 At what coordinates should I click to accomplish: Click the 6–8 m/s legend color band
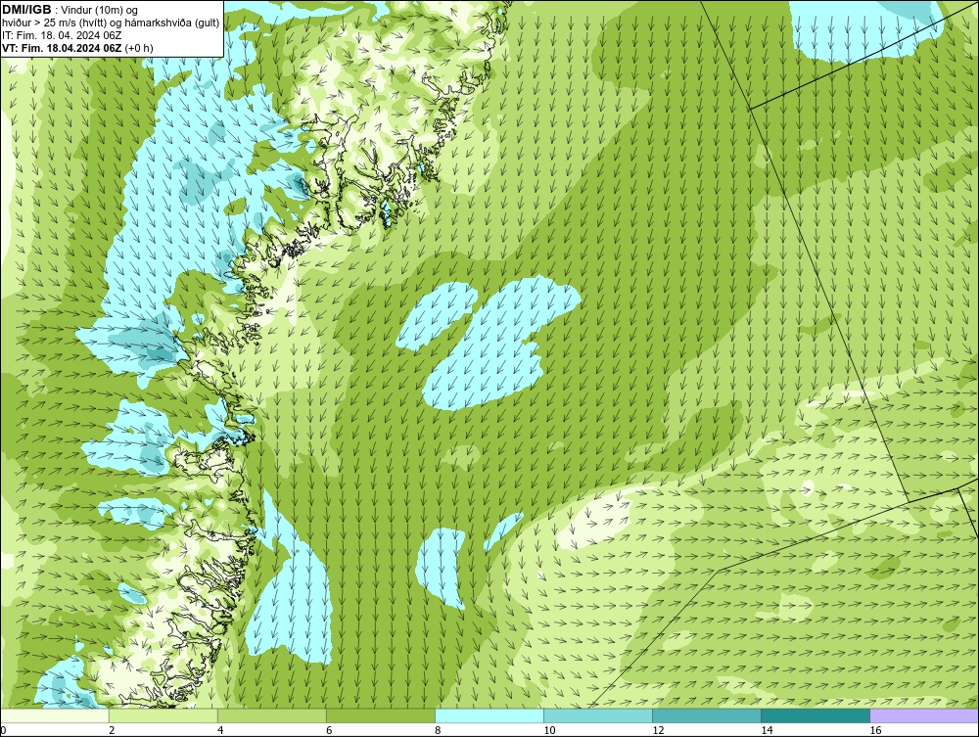pos(381,715)
